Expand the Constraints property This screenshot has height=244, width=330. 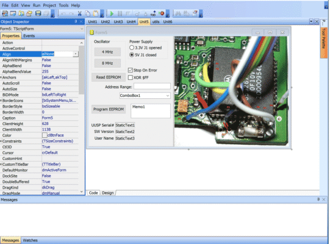click(x=1, y=141)
